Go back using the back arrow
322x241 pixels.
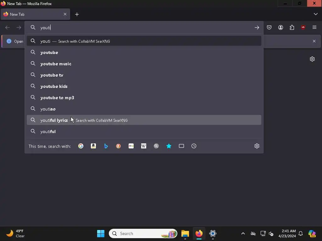click(x=8, y=28)
